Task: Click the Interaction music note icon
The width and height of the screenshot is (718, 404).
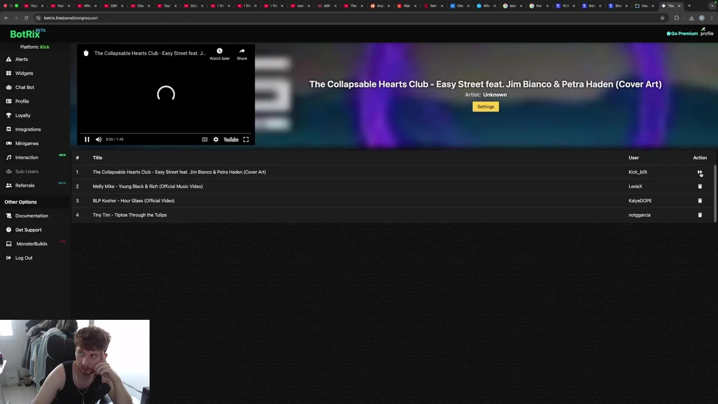Action: (9, 157)
